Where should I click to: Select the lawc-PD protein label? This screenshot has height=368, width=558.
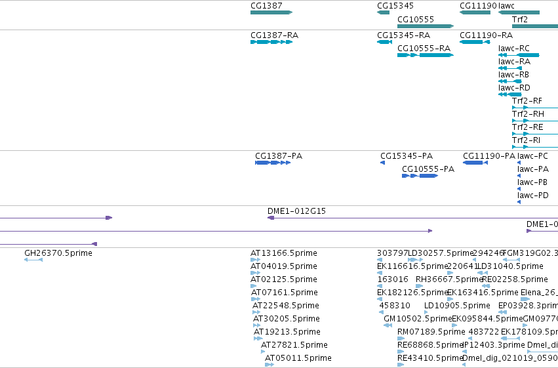[x=532, y=195]
